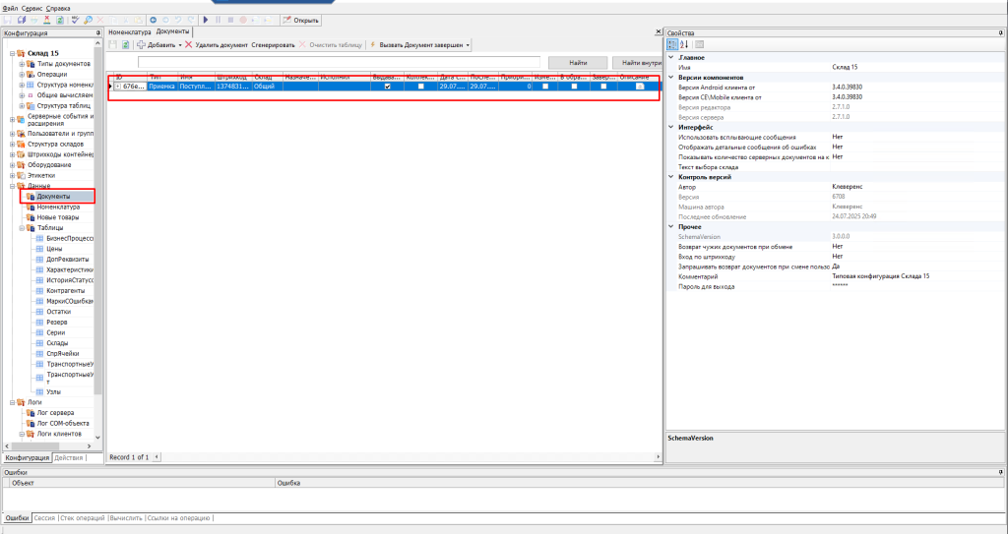Image resolution: width=1008 pixels, height=534 pixels.
Task: Click the description page icon in the document row
Action: pos(640,87)
